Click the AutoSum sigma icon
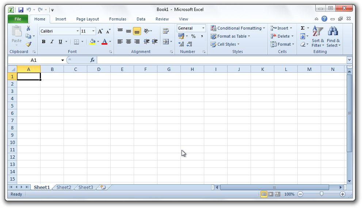The image size is (362, 208). [302, 28]
